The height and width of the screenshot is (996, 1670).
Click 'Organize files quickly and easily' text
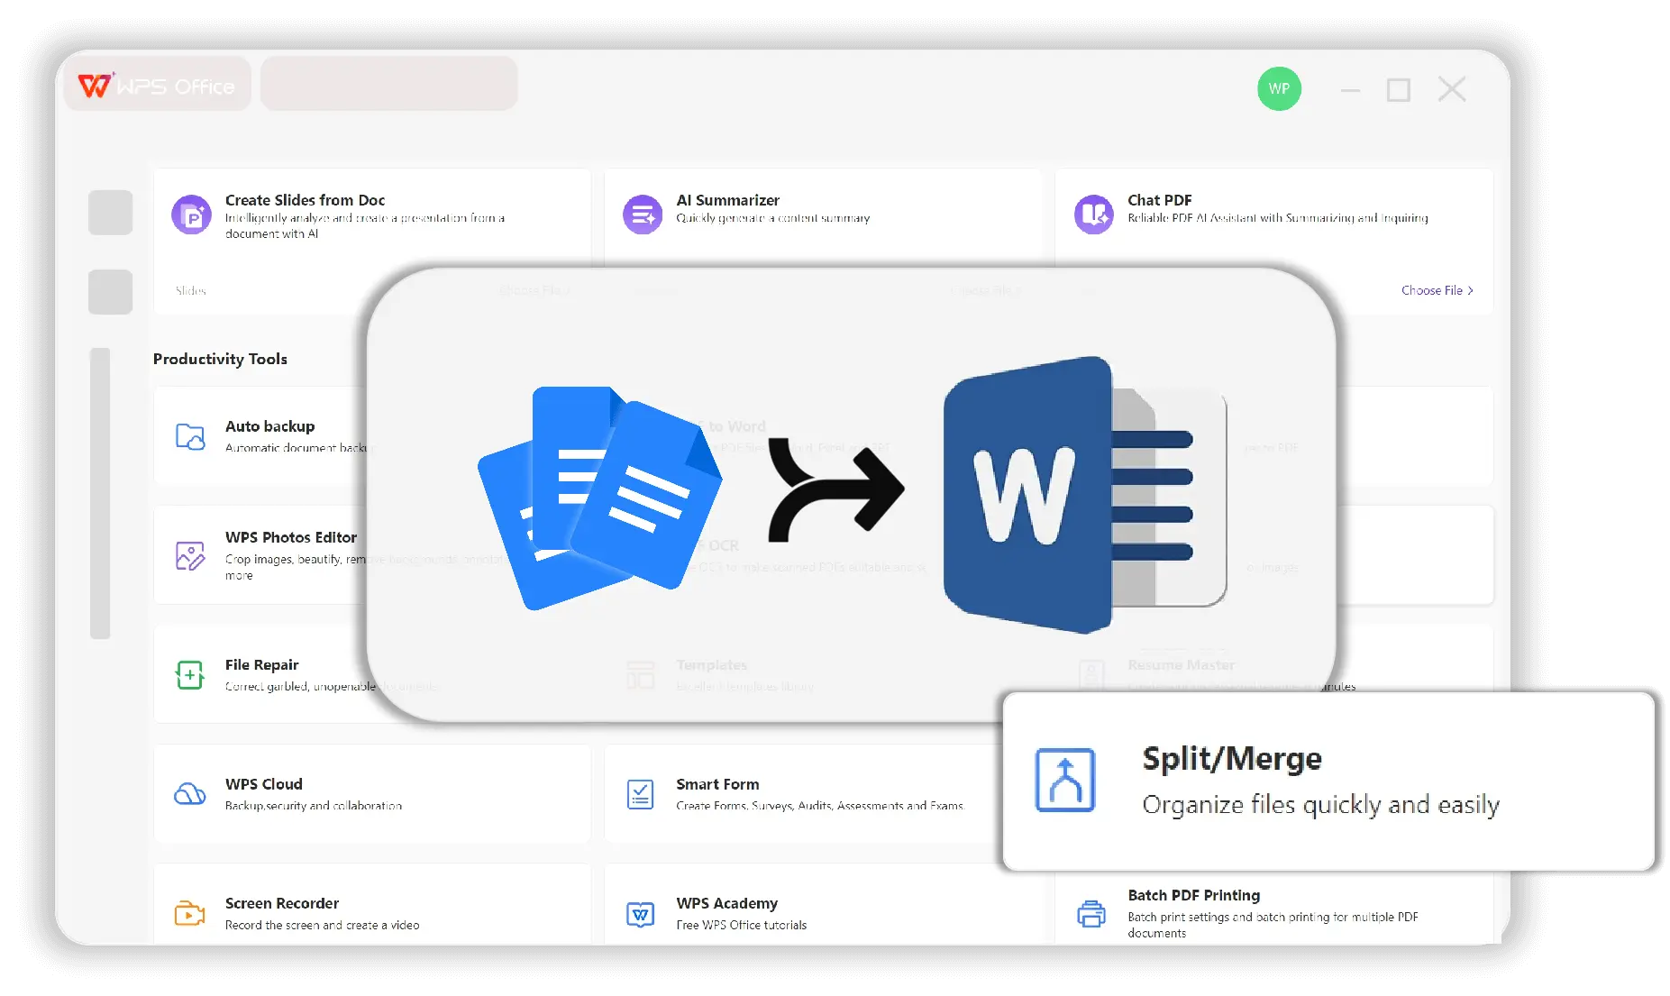(x=1320, y=805)
